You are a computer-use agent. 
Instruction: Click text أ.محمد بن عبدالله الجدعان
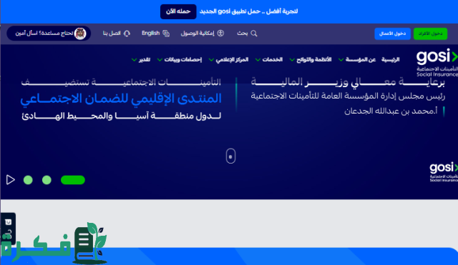pos(391,111)
